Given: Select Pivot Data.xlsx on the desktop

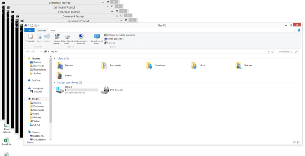Looking at the screenshot, I should (7, 129).
